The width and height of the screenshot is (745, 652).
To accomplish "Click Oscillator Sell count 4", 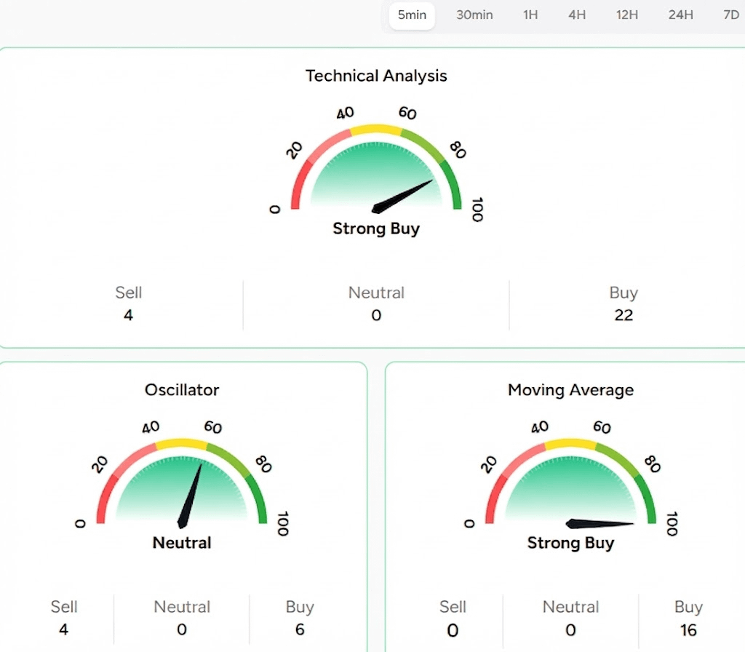I will click(x=64, y=629).
